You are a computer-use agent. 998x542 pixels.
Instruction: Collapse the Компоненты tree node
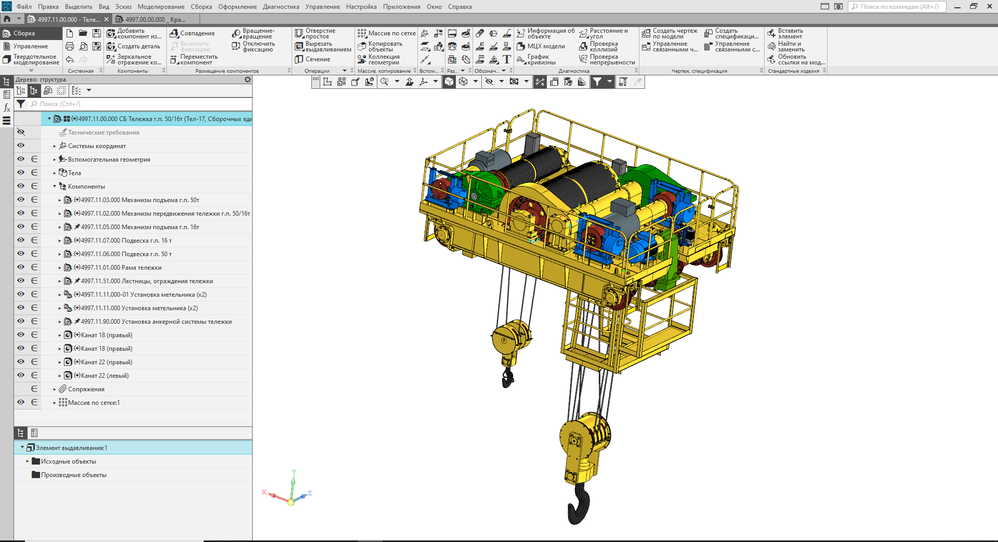[55, 186]
